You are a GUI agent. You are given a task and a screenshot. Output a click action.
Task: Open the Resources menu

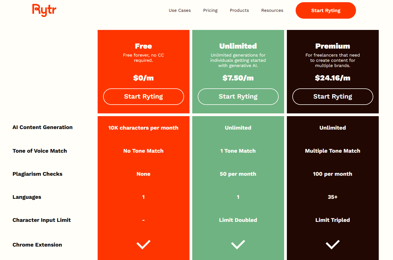tap(272, 10)
